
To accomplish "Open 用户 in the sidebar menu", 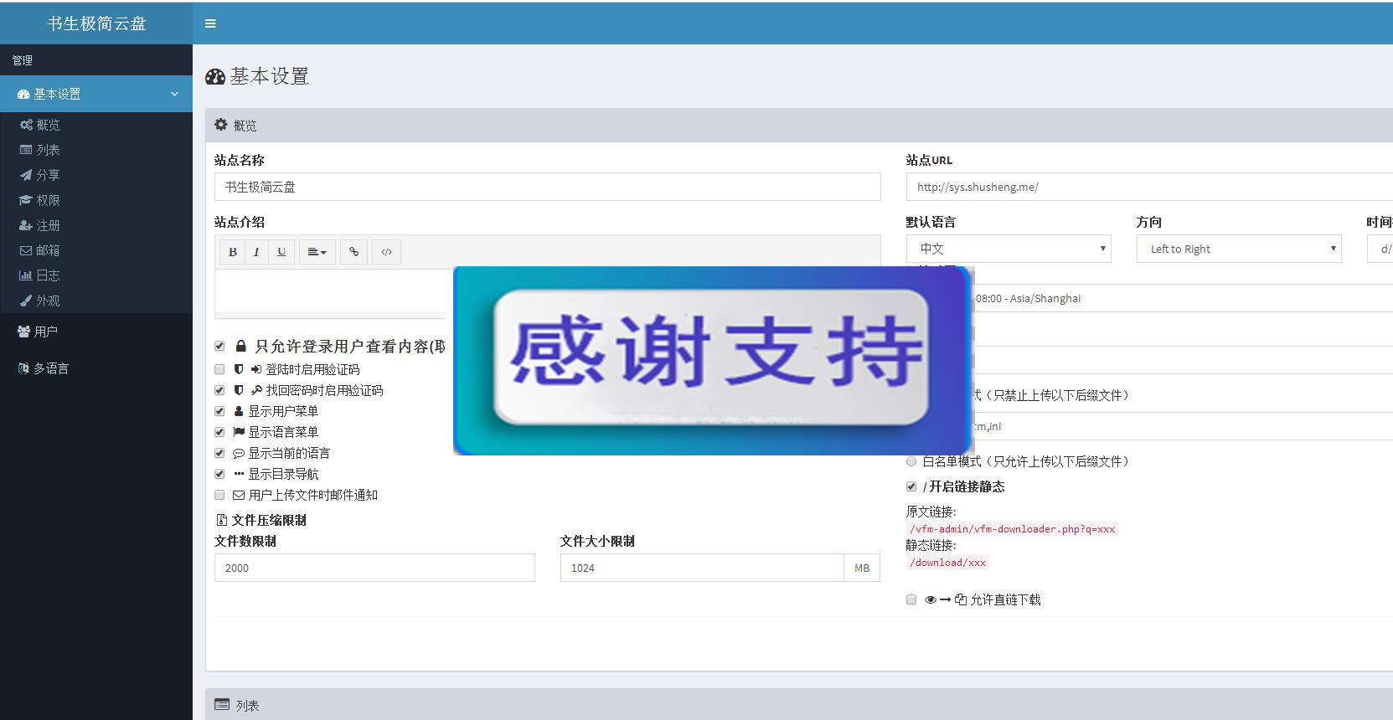I will pyautogui.click(x=45, y=332).
